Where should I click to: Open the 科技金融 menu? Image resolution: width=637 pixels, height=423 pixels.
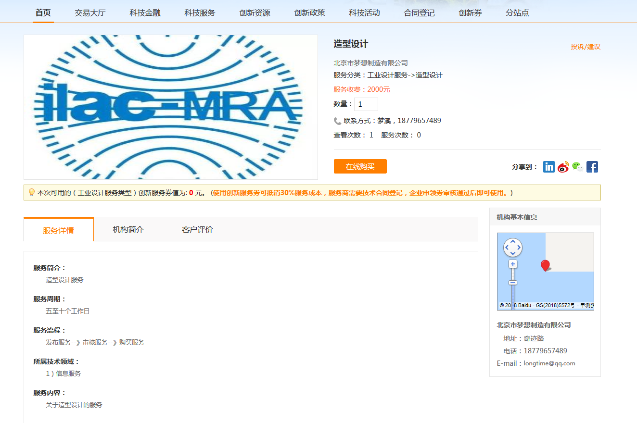[x=145, y=13]
